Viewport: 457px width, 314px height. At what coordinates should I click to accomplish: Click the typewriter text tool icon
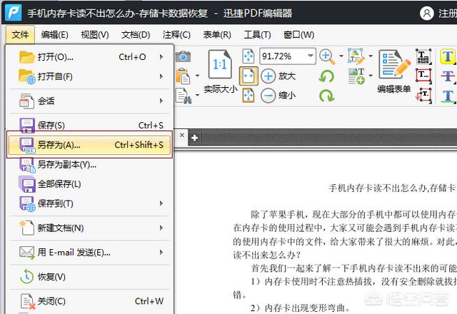[x=423, y=56]
